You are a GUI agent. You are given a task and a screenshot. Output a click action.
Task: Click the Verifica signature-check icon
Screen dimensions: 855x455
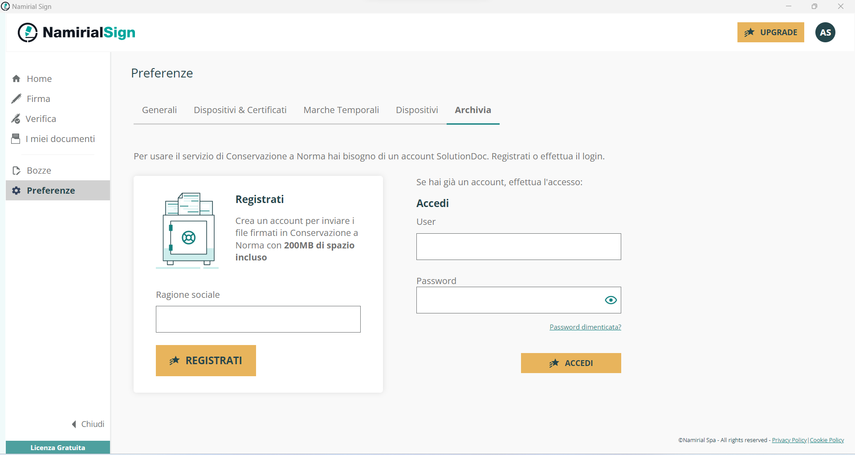[16, 118]
